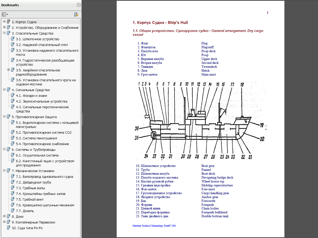This screenshot has height=238, width=318.
Task: Click bookmark icon for '4.1. Фонари и знаки'
Action: (x=13, y=96)
